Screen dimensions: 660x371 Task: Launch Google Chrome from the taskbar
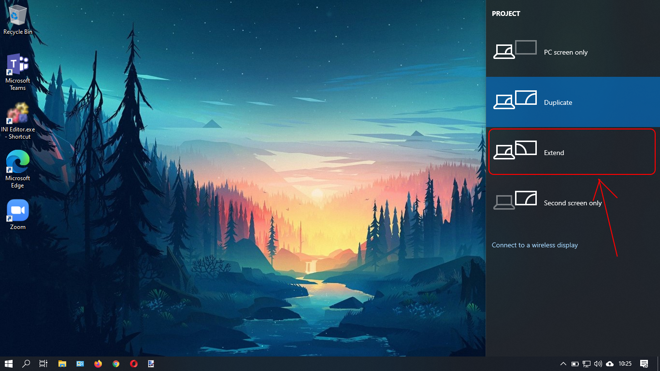116,364
